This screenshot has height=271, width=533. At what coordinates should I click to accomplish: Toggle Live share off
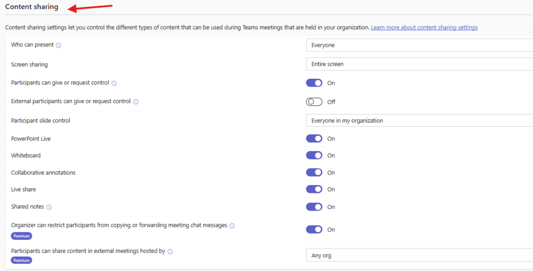coord(314,189)
